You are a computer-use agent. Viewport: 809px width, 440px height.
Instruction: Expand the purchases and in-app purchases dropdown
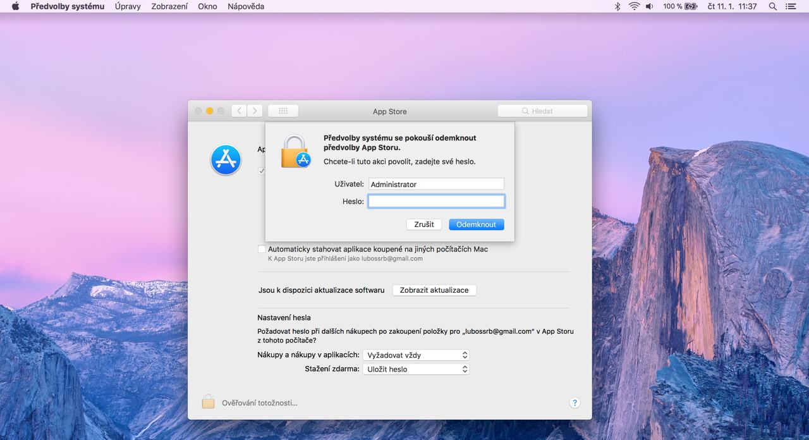tap(415, 355)
